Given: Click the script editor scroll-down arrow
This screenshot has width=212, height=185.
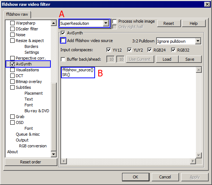Looking at the screenshot, I should pos(198,155).
